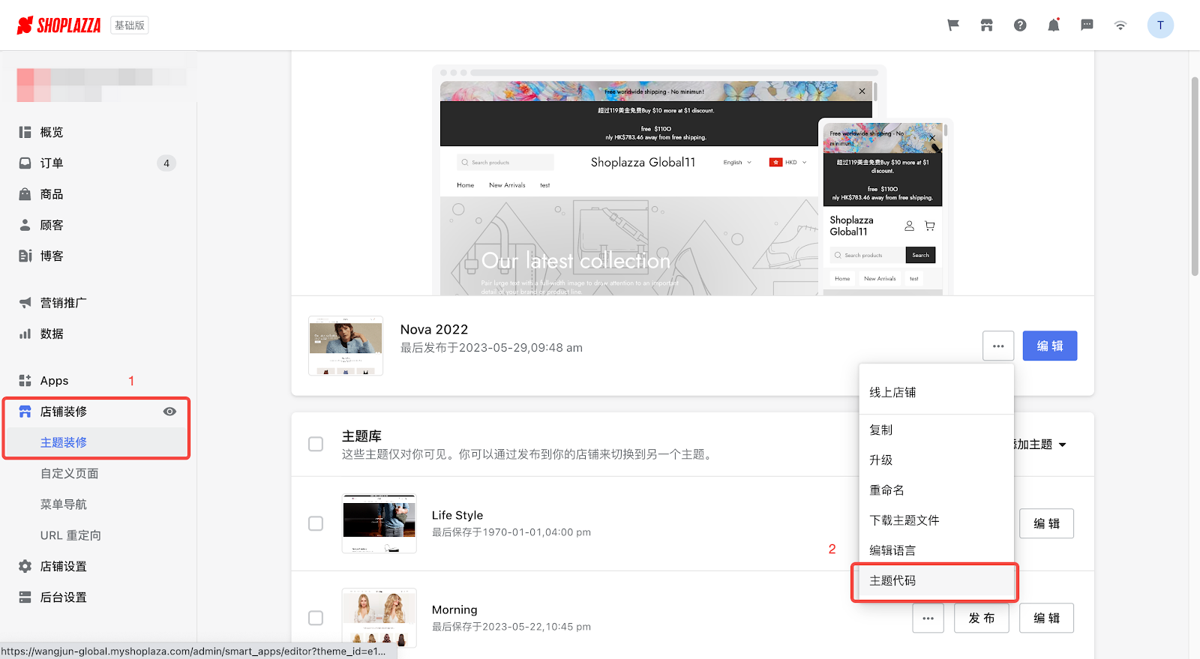
Task: Click the 数据 bar chart icon
Action: point(25,334)
